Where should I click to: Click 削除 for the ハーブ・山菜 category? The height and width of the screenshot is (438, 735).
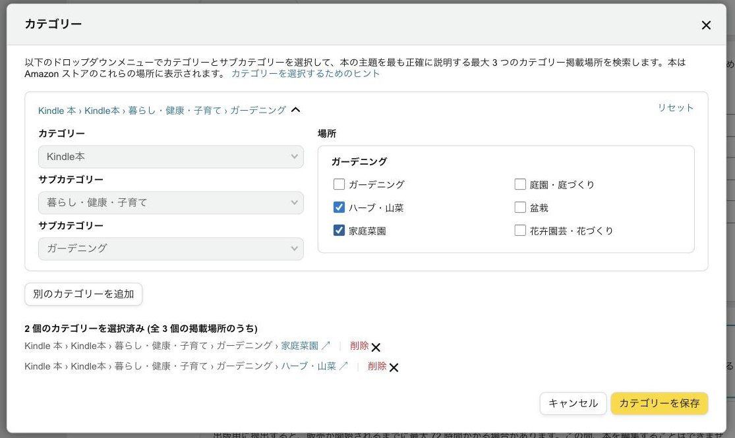pos(377,366)
